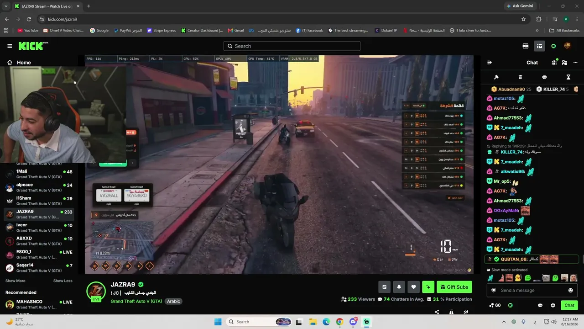The image size is (584, 329).
Task: Open the Stripe Express bookmark
Action: [161, 31]
